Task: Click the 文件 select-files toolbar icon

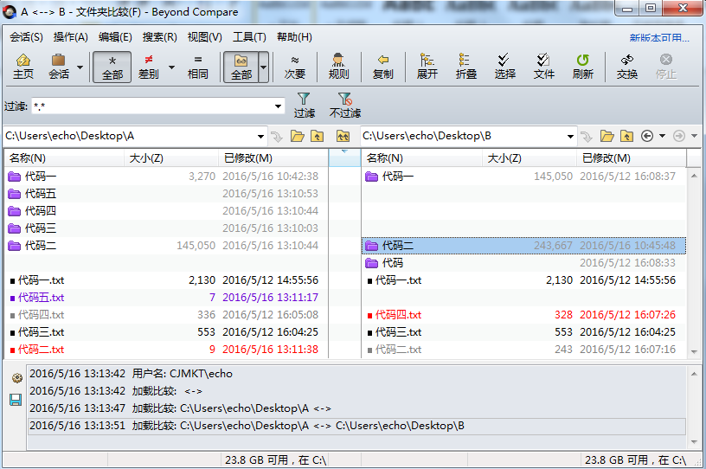Action: (544, 67)
